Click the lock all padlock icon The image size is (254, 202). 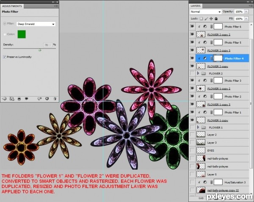216,19
